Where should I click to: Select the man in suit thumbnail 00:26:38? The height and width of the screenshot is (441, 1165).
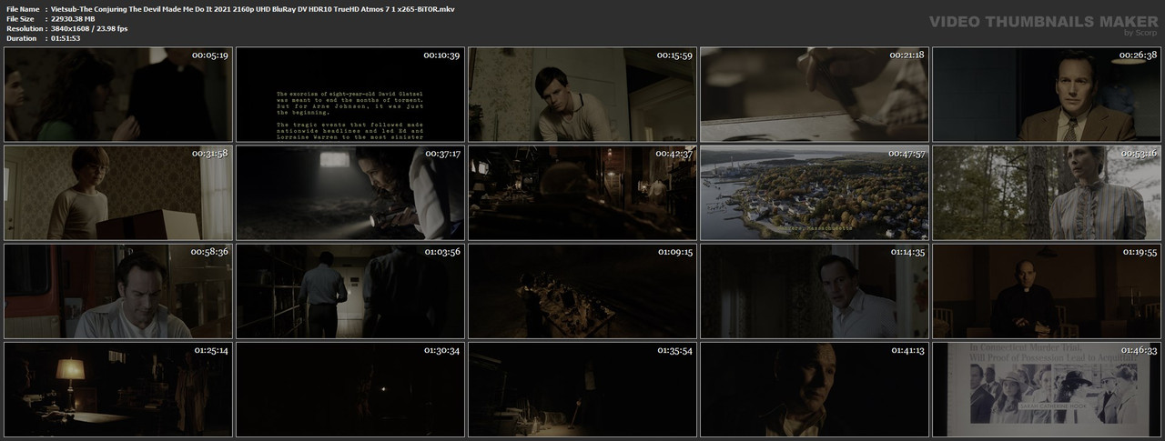click(x=1047, y=95)
